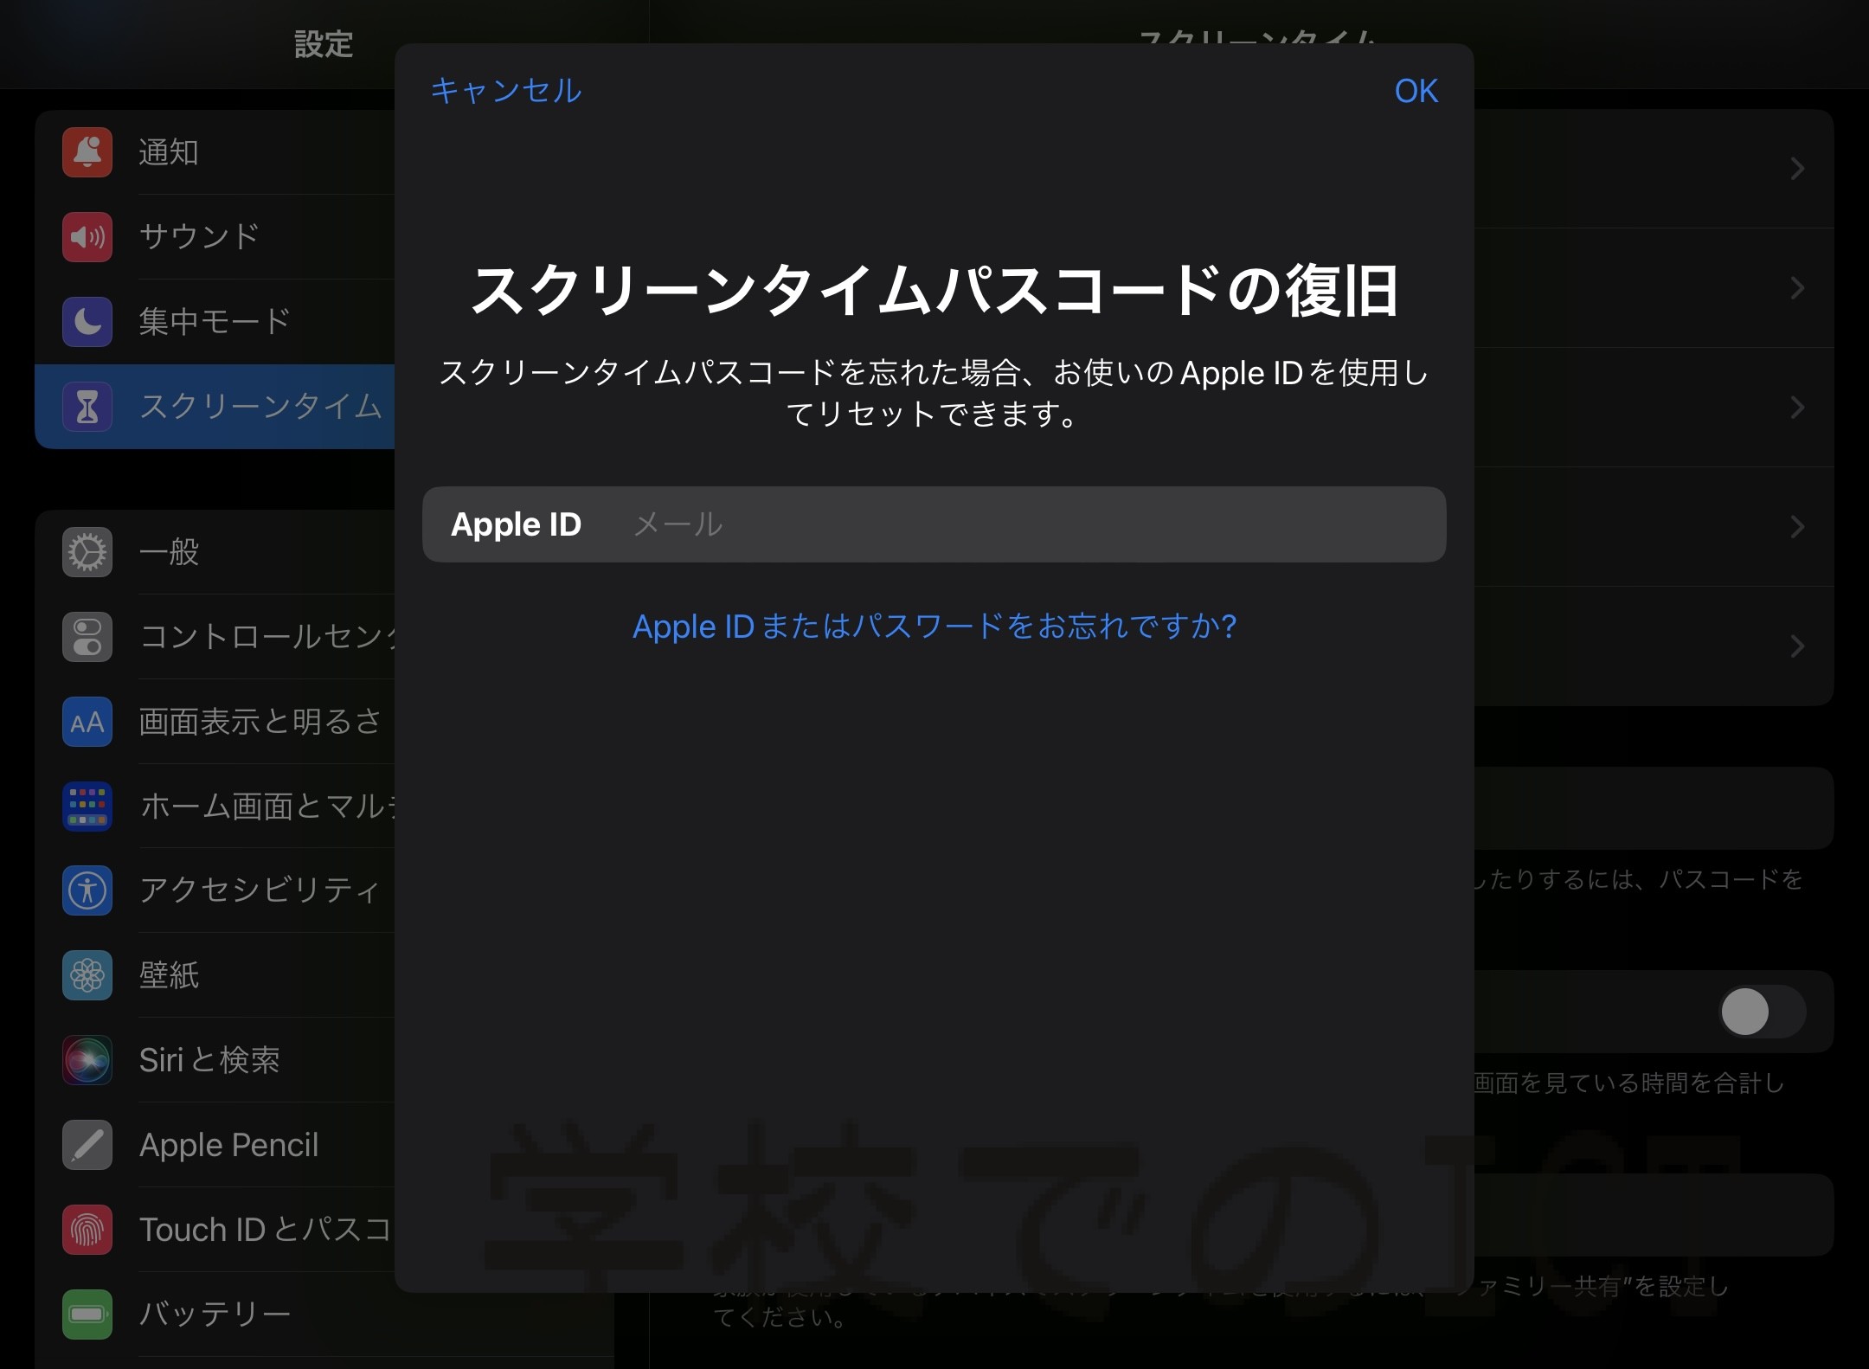The image size is (1869, 1369).
Task: Click the 画面表示と明るさ AA icon
Action: tap(87, 722)
